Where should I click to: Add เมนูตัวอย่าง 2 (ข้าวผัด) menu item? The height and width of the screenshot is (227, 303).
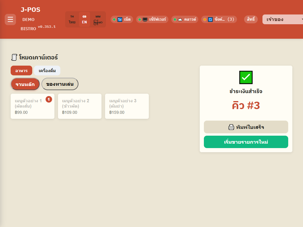(80, 106)
